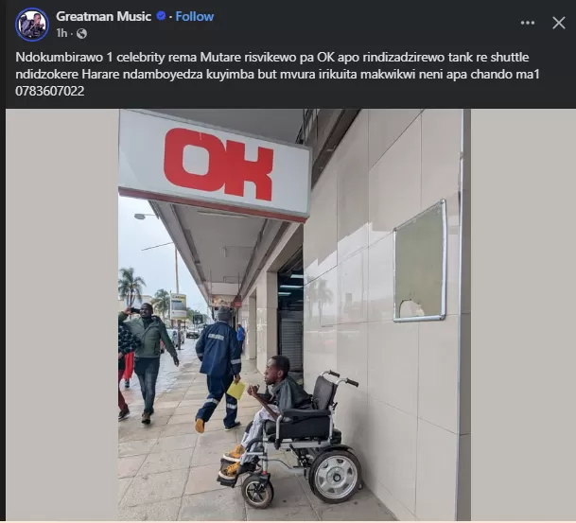Screen dimensions: 576x523
Task: Click the blue verified badge icon
Action: coord(161,16)
